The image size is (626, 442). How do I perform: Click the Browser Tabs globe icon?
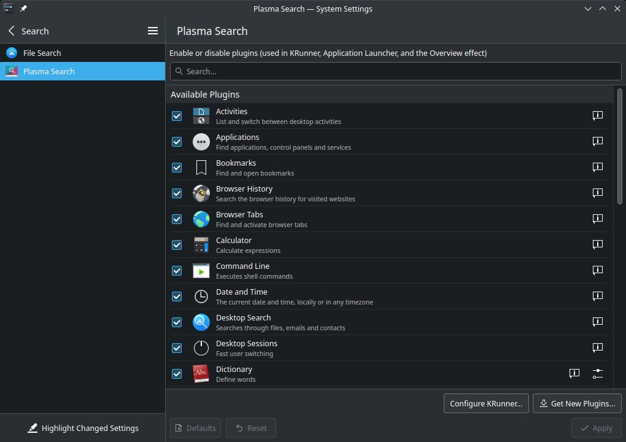(x=201, y=219)
